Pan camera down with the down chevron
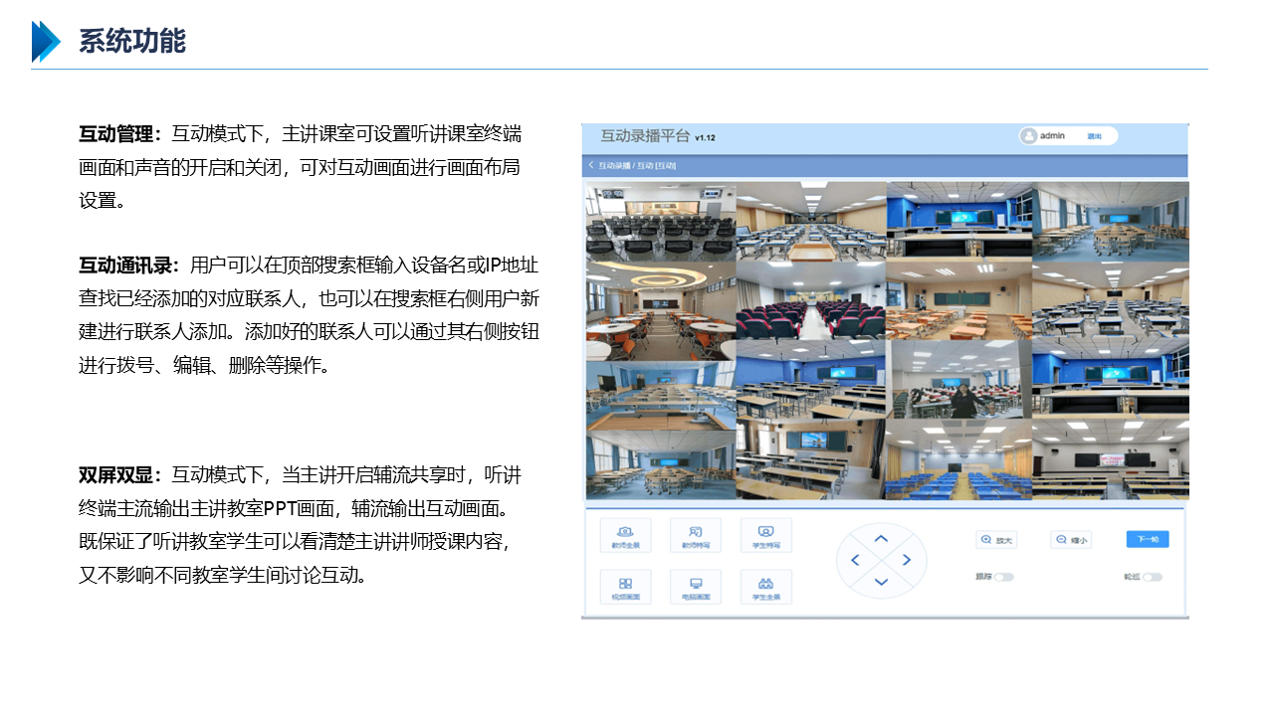Screen dimensions: 1274x716 (881, 582)
